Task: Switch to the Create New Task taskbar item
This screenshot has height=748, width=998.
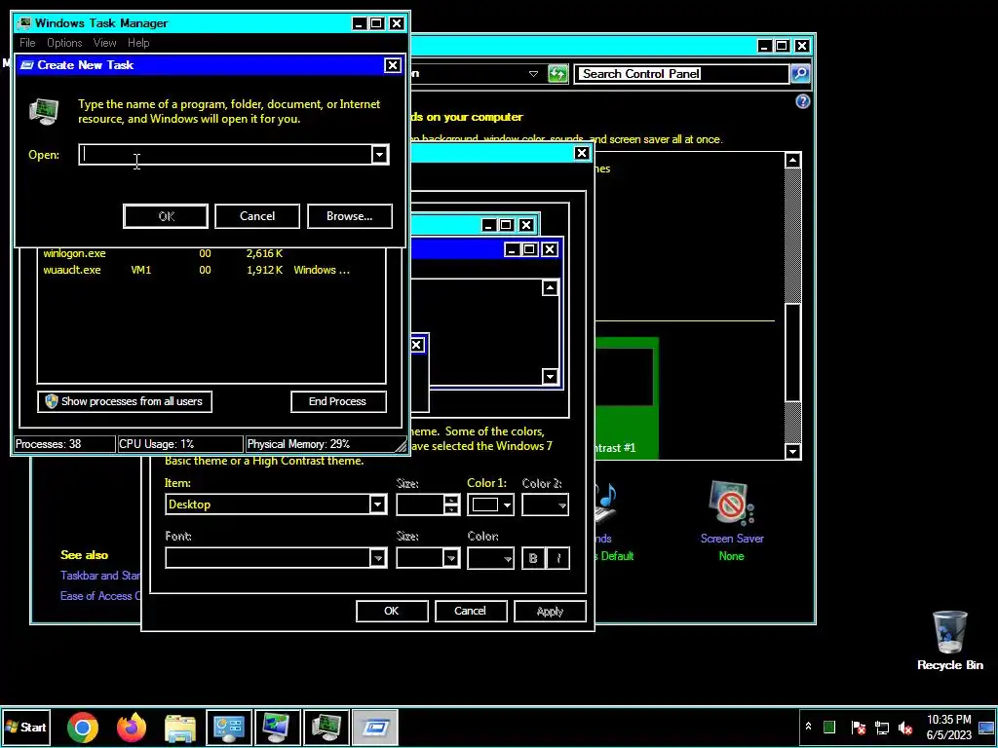Action: pyautogui.click(x=375, y=727)
